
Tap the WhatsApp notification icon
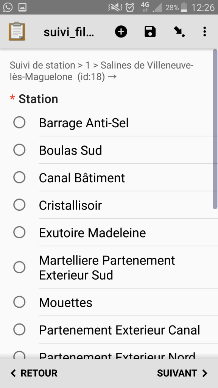click(x=8, y=8)
